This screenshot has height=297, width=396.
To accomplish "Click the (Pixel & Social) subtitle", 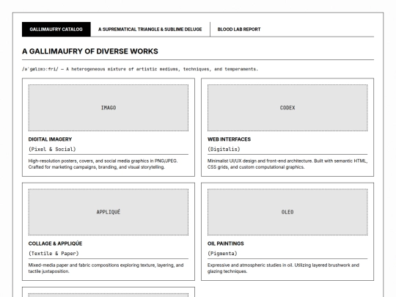I will tap(52, 150).
